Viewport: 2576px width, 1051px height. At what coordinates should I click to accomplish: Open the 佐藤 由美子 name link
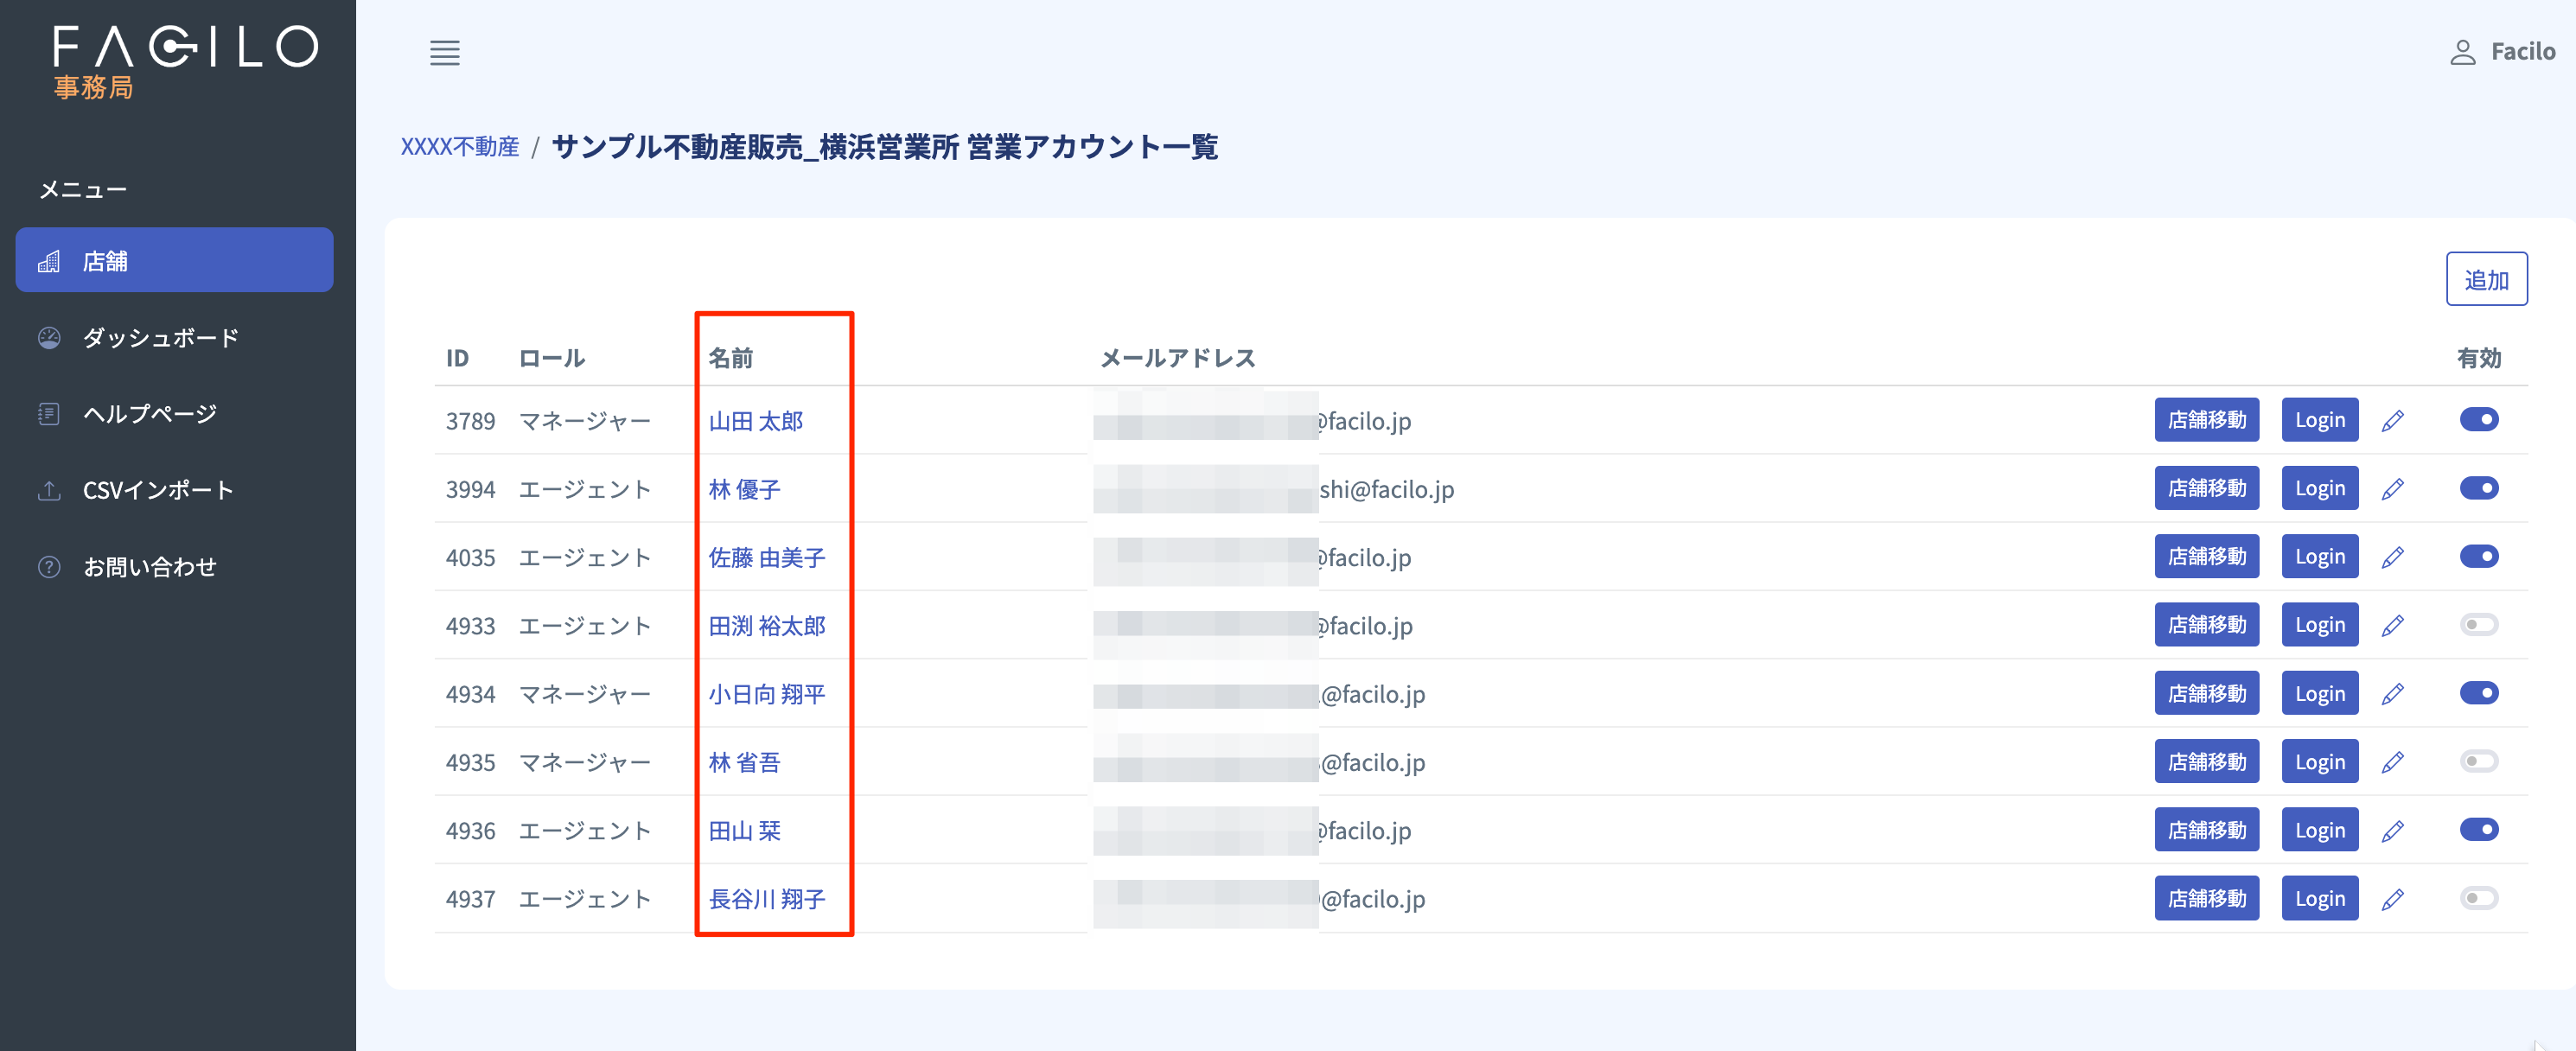point(767,557)
